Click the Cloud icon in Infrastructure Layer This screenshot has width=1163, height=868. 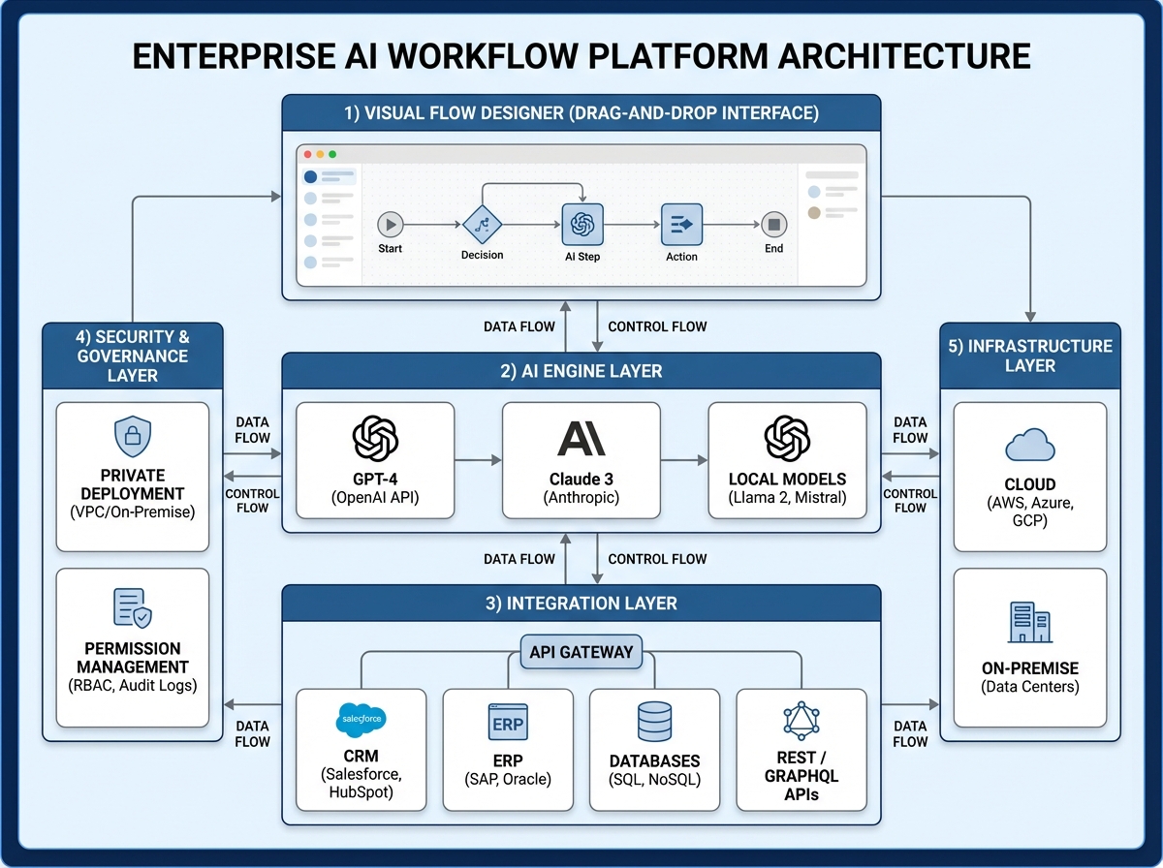(x=1029, y=445)
